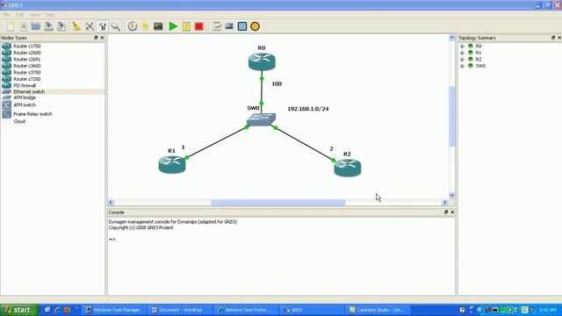This screenshot has height=316, width=562.
Task: Float the Console panel
Action: [x=446, y=212]
